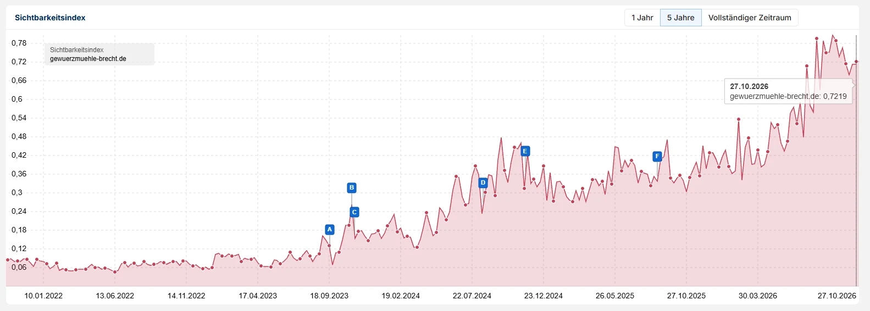Select event marker F on the chart
Viewport: 870px width, 311px height.
[x=657, y=157]
